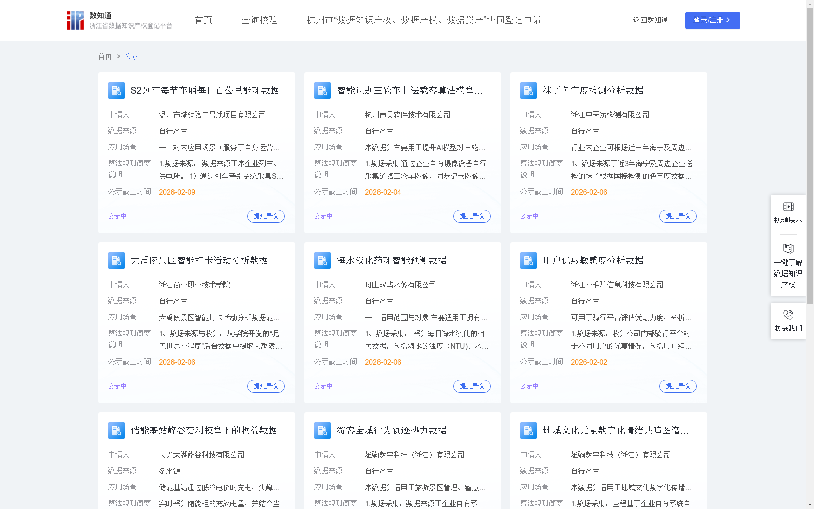Click applicant 杭州声贝软件技术有限公司
The height and width of the screenshot is (509, 814).
(x=408, y=115)
